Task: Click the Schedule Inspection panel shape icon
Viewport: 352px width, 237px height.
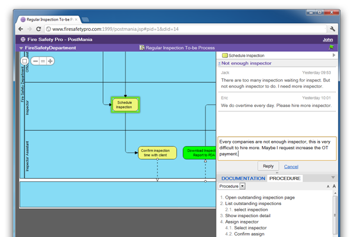Action: click(x=225, y=55)
